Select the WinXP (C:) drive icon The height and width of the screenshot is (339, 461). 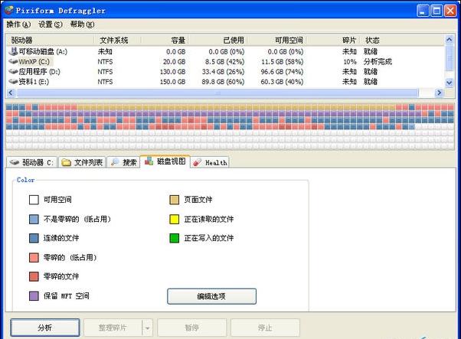coord(13,61)
